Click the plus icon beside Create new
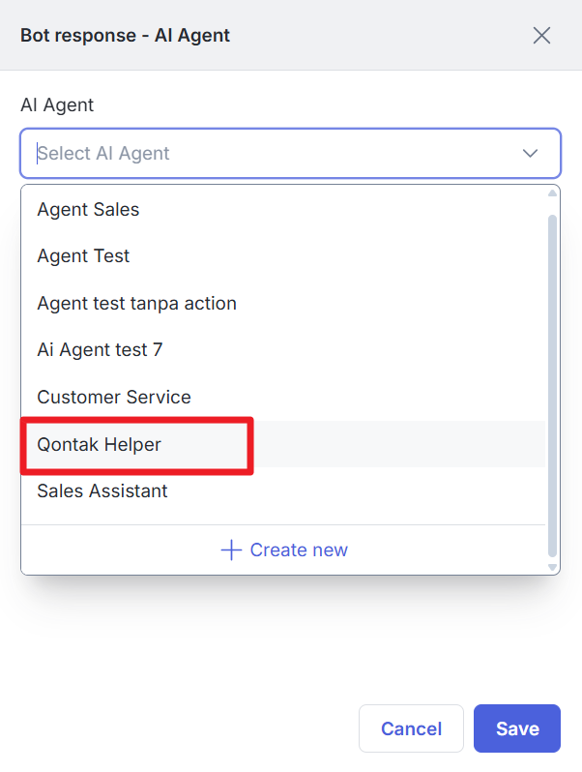 point(231,550)
